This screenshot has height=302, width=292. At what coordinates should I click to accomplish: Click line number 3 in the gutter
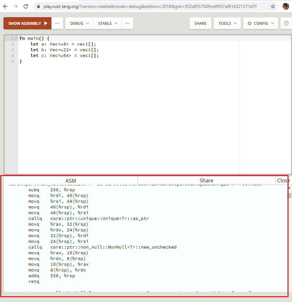(x=12, y=50)
